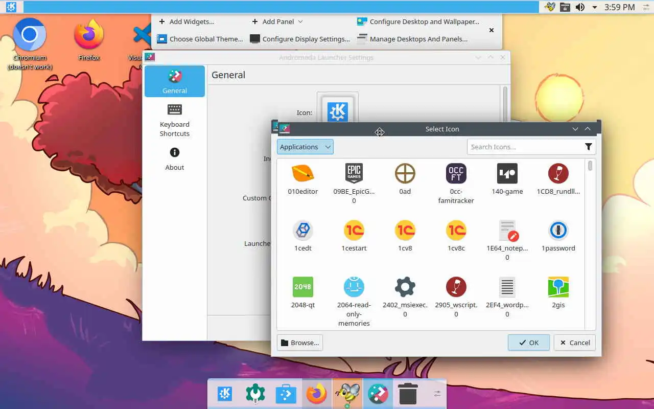This screenshot has height=409, width=654.
Task: Open the Chromium desktop shortcut
Action: (30, 45)
